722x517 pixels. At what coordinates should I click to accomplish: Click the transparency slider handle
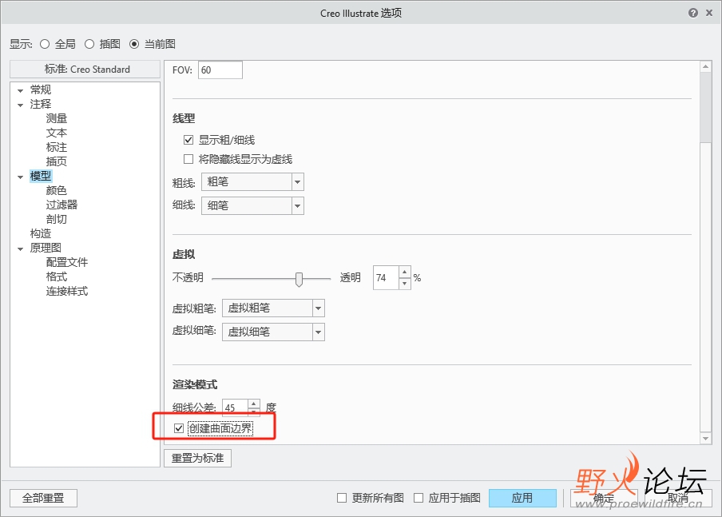tap(299, 279)
